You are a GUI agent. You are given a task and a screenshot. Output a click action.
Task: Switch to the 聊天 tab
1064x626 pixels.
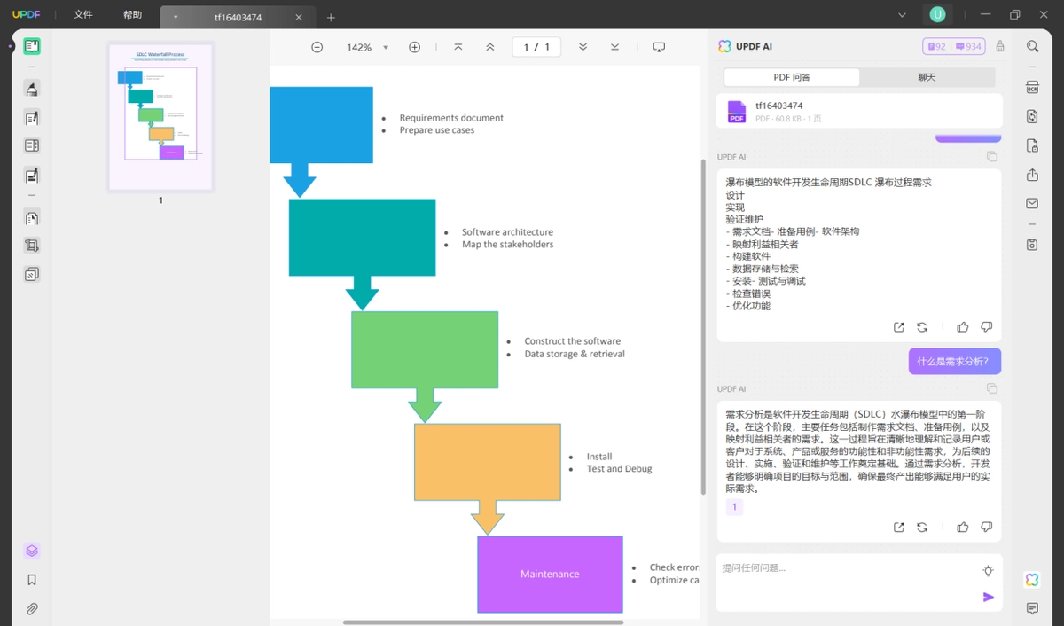tap(927, 77)
